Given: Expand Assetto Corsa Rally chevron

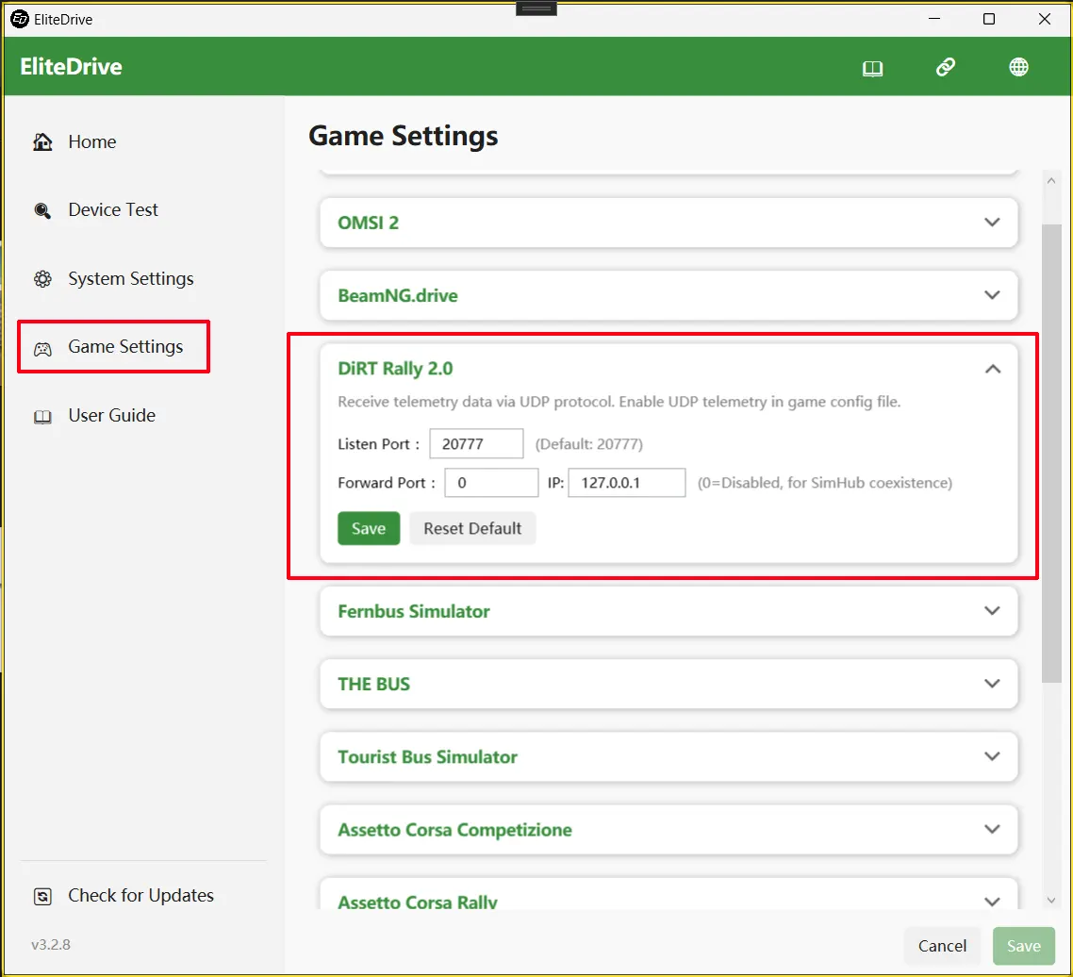Looking at the screenshot, I should click(992, 901).
